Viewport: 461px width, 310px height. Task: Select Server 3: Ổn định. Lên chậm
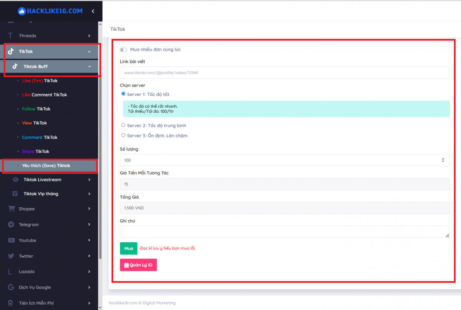(x=123, y=135)
